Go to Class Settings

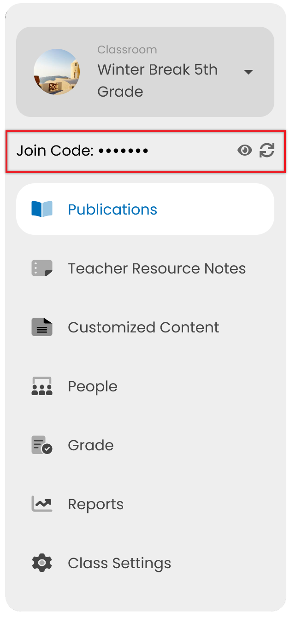pyautogui.click(x=119, y=563)
